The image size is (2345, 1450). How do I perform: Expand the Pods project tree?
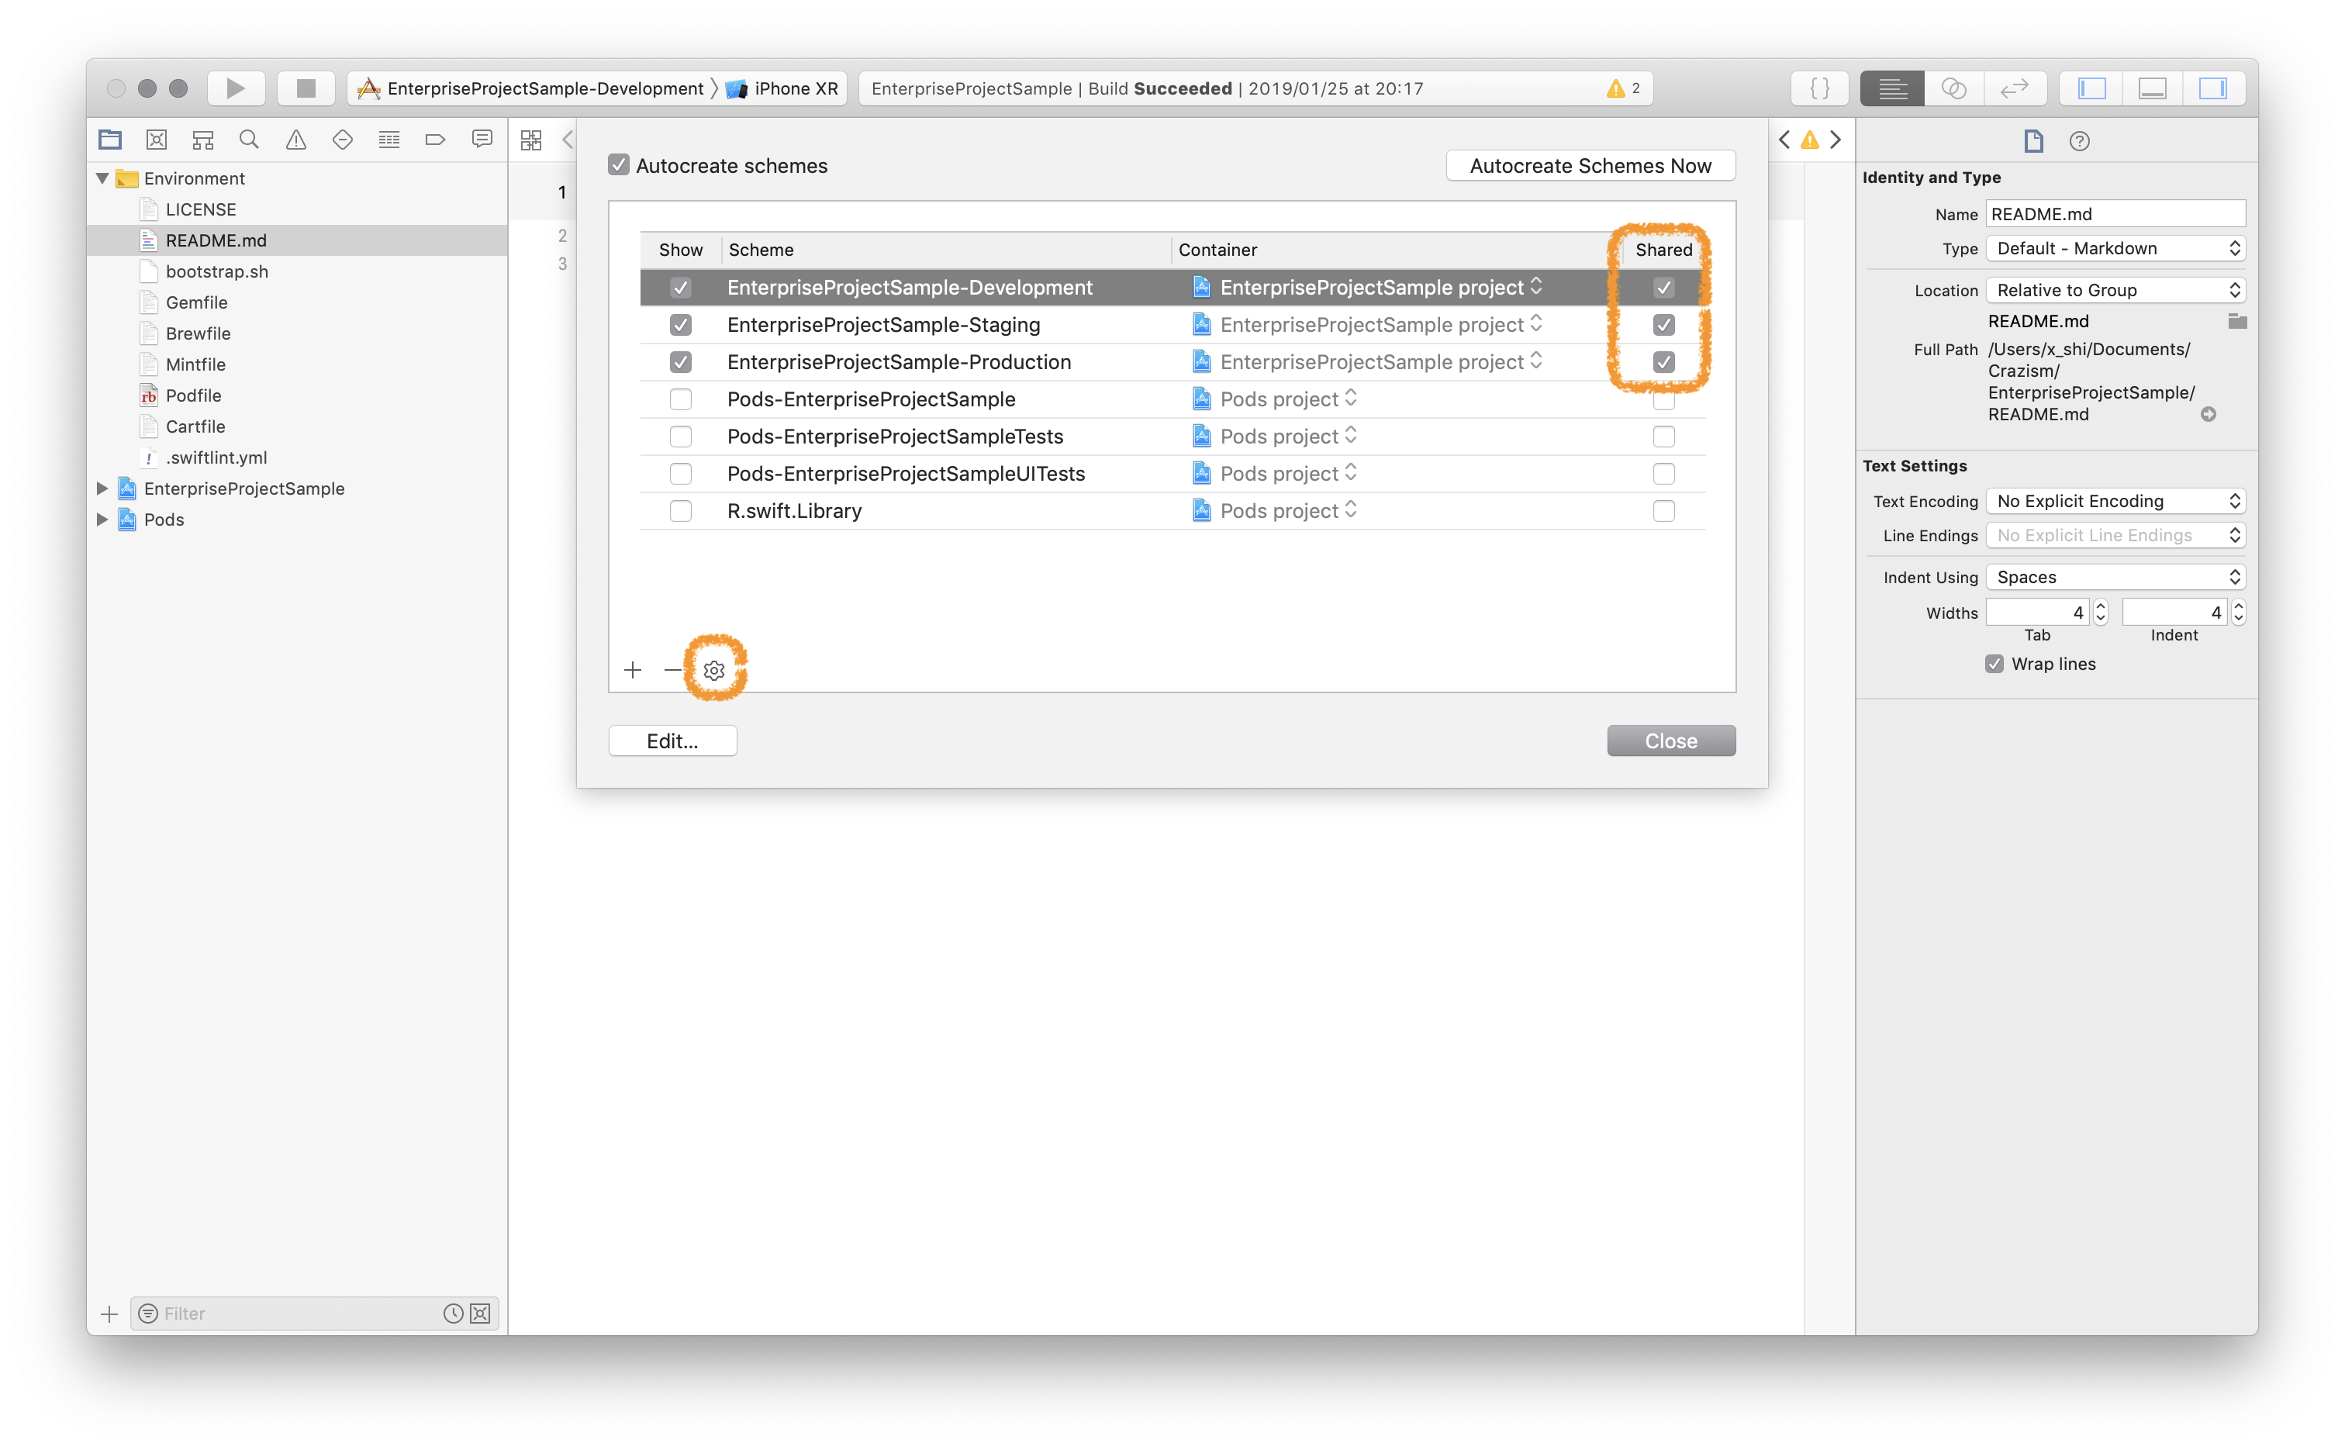102,519
